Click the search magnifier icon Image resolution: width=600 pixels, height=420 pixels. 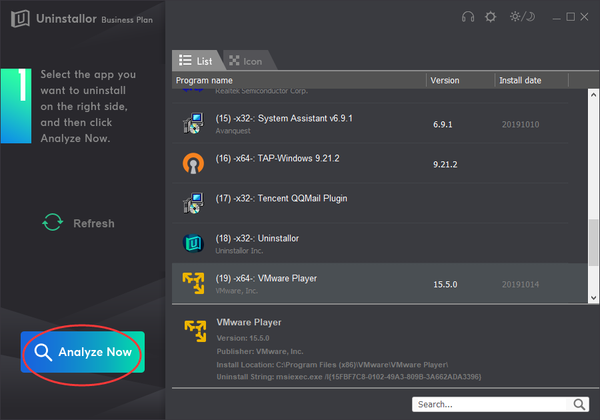tap(579, 404)
